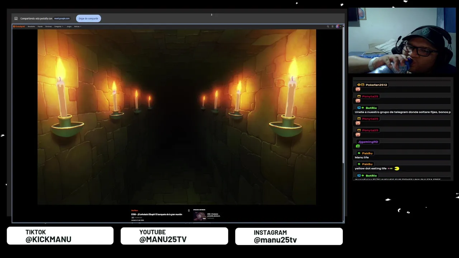The image size is (459, 258).
Task: Click the YOUTUBE @MANU25TV banner
Action: click(x=174, y=236)
